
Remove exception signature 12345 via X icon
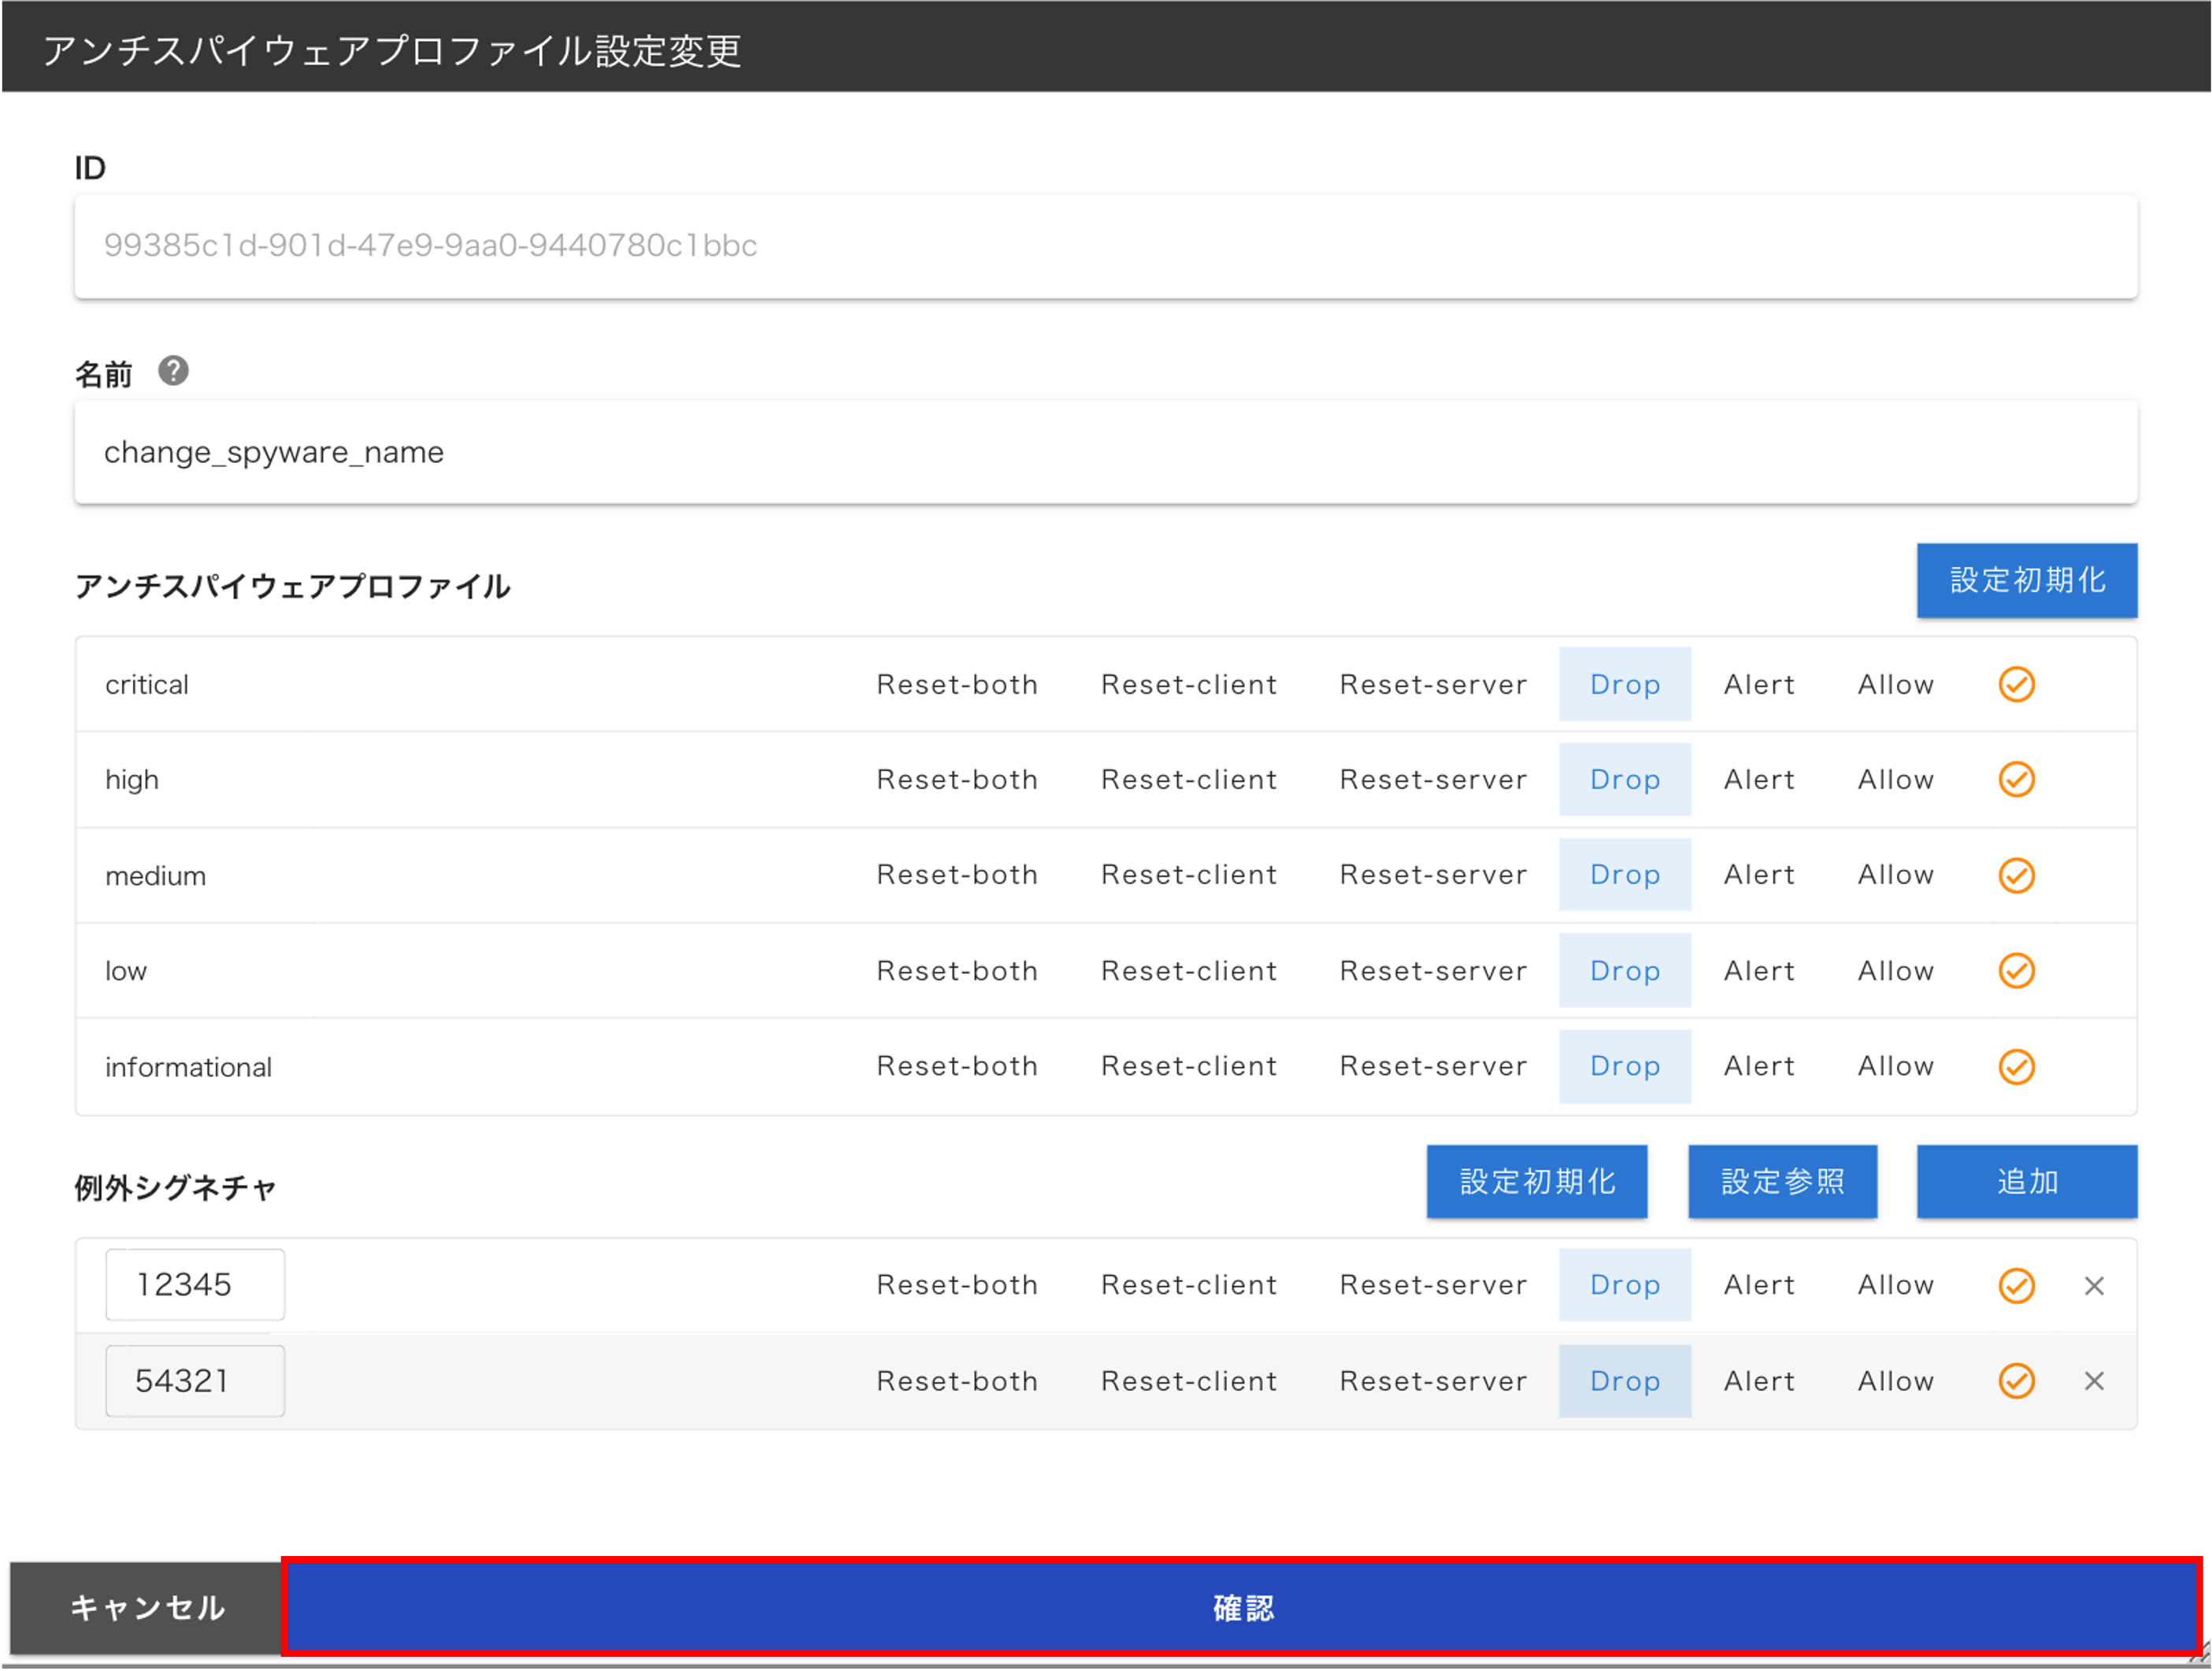(x=2095, y=1285)
